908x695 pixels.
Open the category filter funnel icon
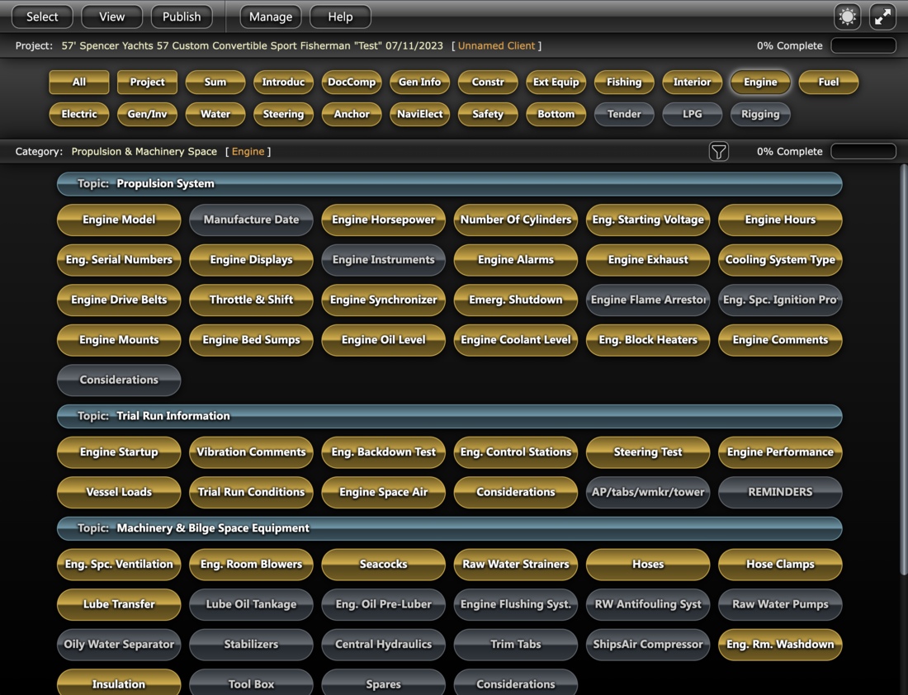[719, 152]
